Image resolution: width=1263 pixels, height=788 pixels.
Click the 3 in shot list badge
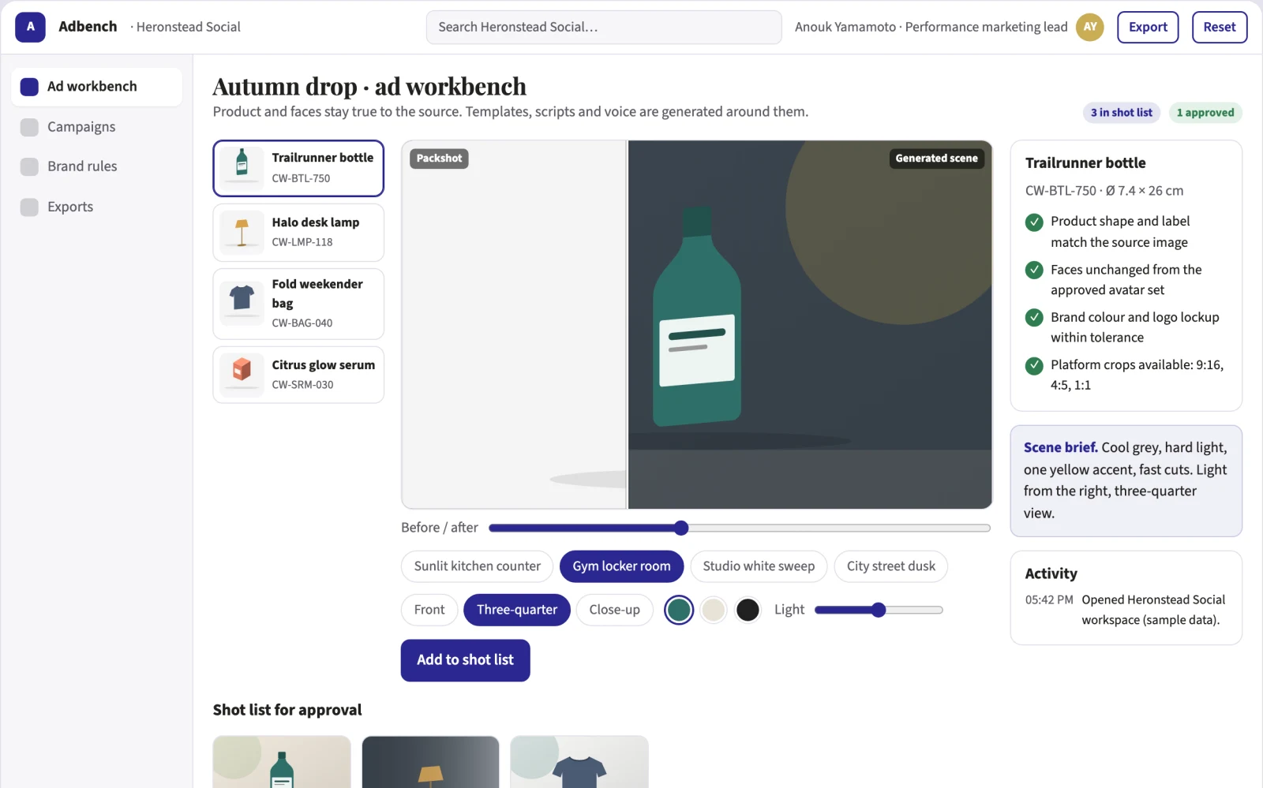[1122, 113]
